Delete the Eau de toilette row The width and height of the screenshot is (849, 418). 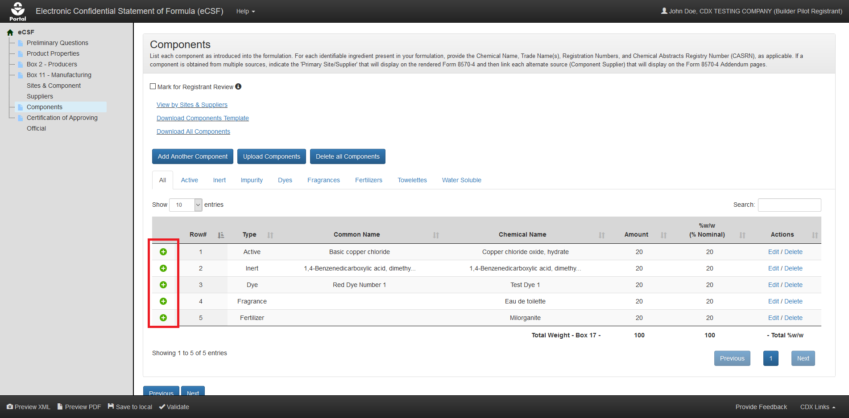(793, 301)
